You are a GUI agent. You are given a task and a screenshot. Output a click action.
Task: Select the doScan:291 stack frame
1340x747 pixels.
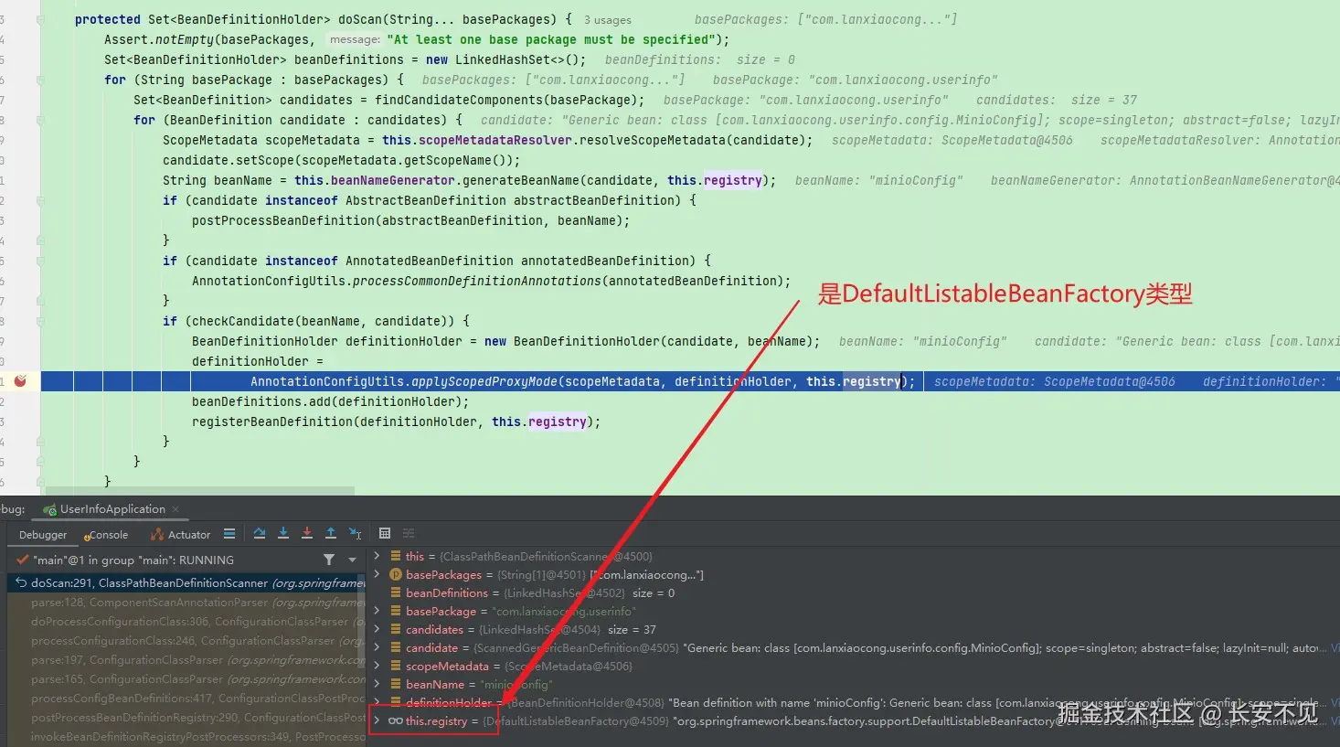pyautogui.click(x=186, y=582)
